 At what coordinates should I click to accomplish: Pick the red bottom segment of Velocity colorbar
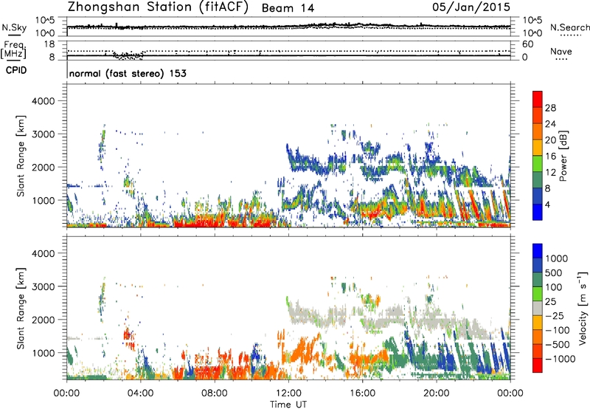538,365
